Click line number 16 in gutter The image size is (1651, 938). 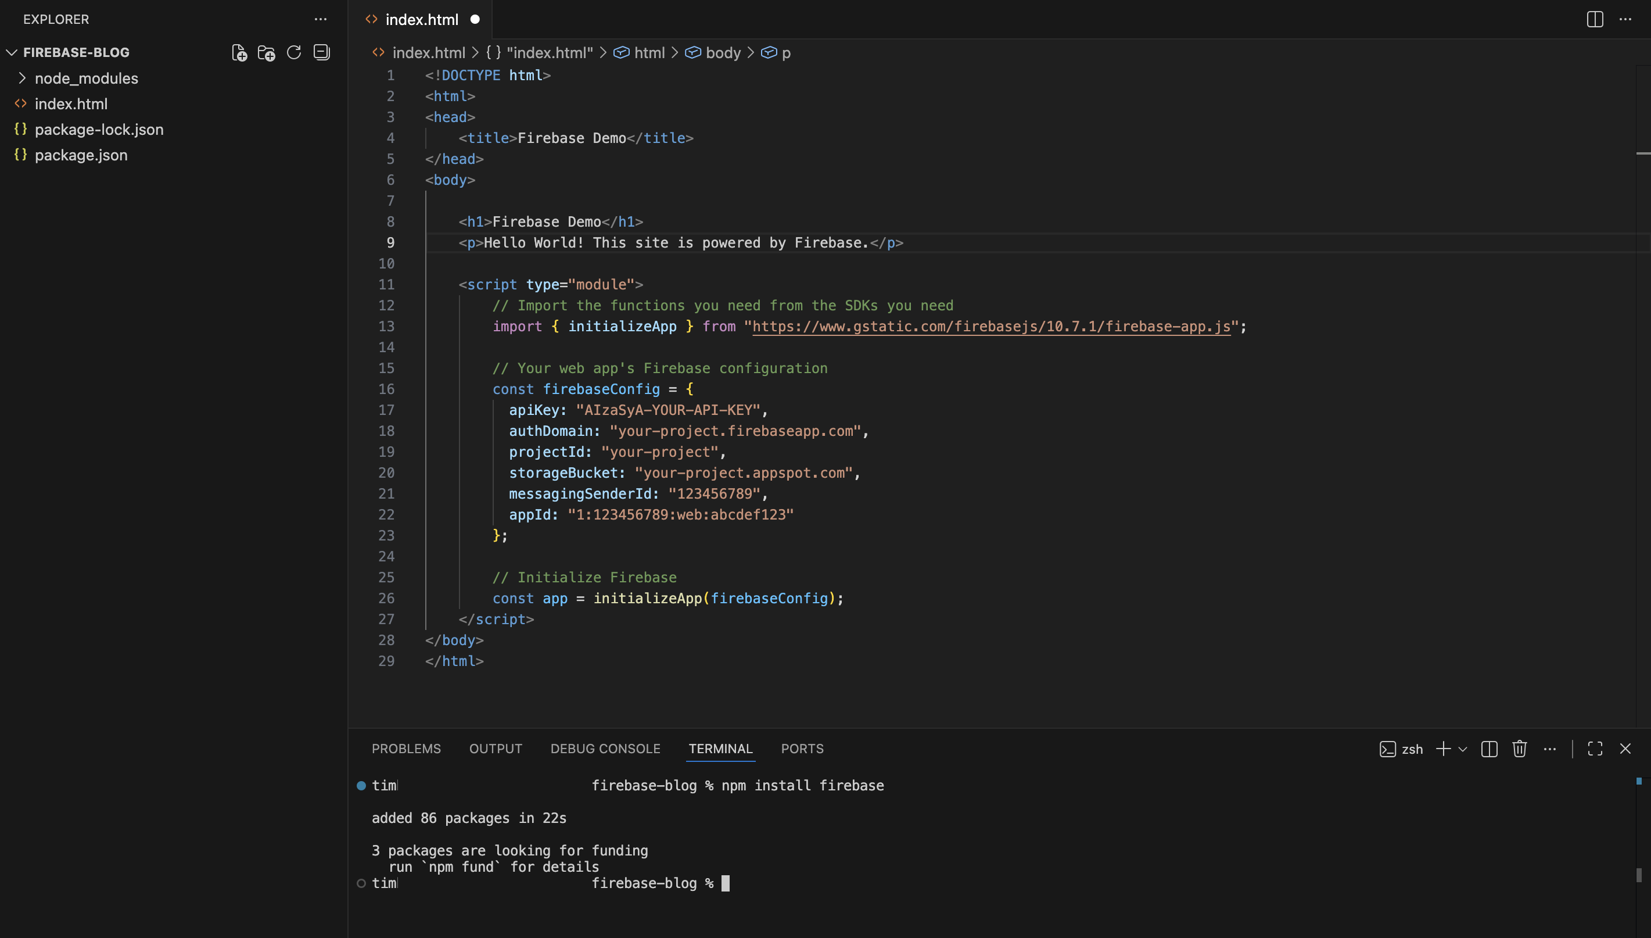[x=386, y=389]
